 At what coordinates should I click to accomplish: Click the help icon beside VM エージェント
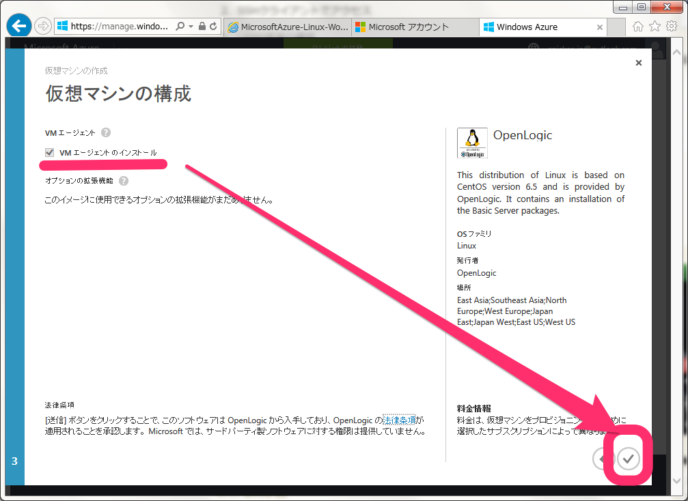tap(106, 132)
